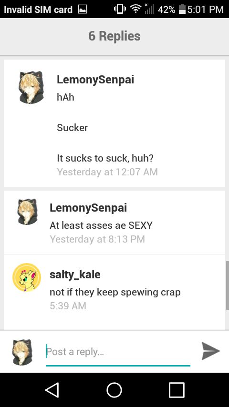Open the salty_kale username link

pos(75,275)
